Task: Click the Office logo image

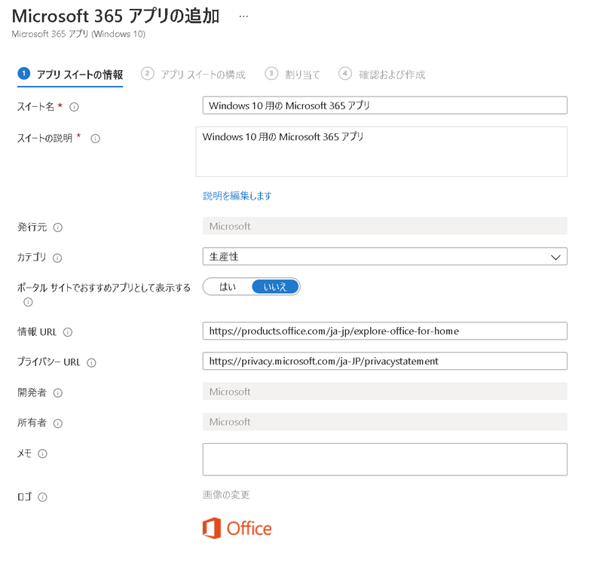Action: click(x=237, y=528)
